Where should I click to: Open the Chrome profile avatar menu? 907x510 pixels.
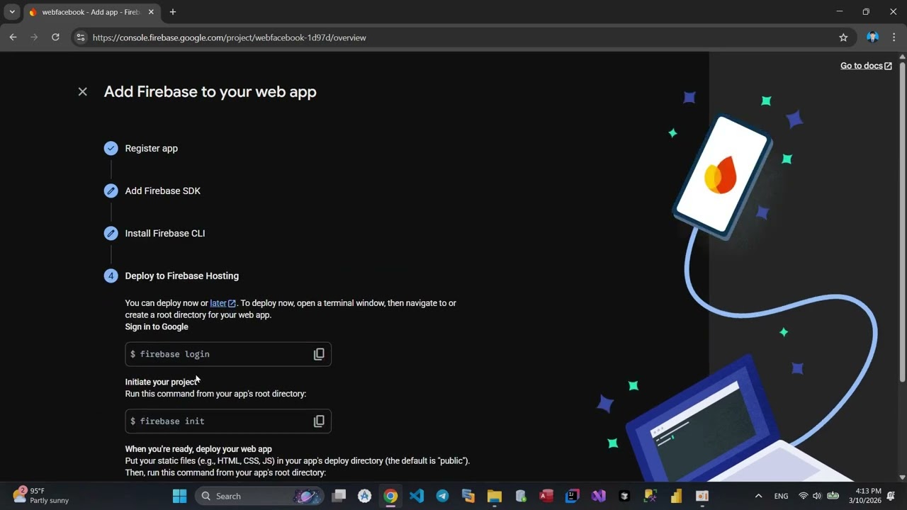872,38
